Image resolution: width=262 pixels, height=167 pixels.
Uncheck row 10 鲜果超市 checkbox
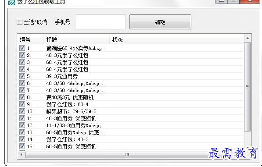click(22, 111)
